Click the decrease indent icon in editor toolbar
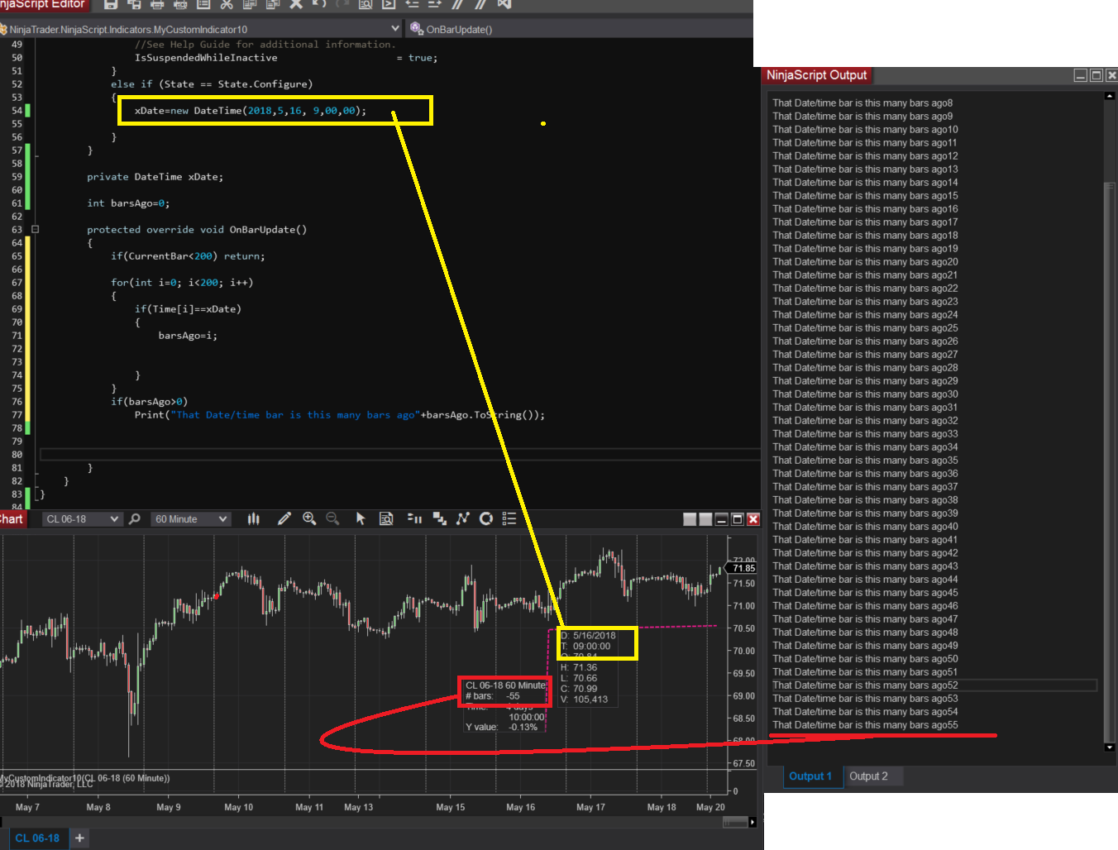 (x=412, y=4)
